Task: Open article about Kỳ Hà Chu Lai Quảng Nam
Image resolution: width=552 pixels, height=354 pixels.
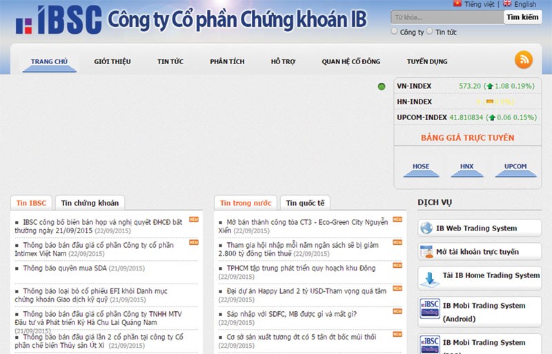Action: click(x=98, y=318)
